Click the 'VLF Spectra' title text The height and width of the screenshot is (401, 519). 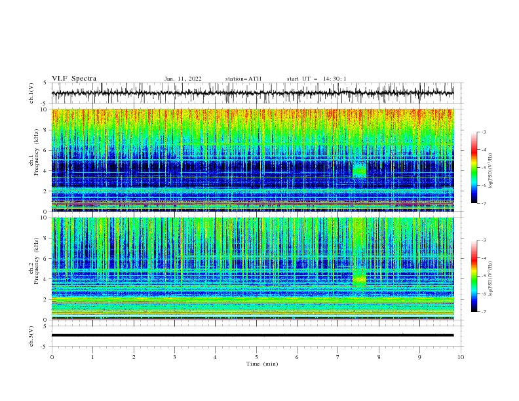tap(74, 79)
